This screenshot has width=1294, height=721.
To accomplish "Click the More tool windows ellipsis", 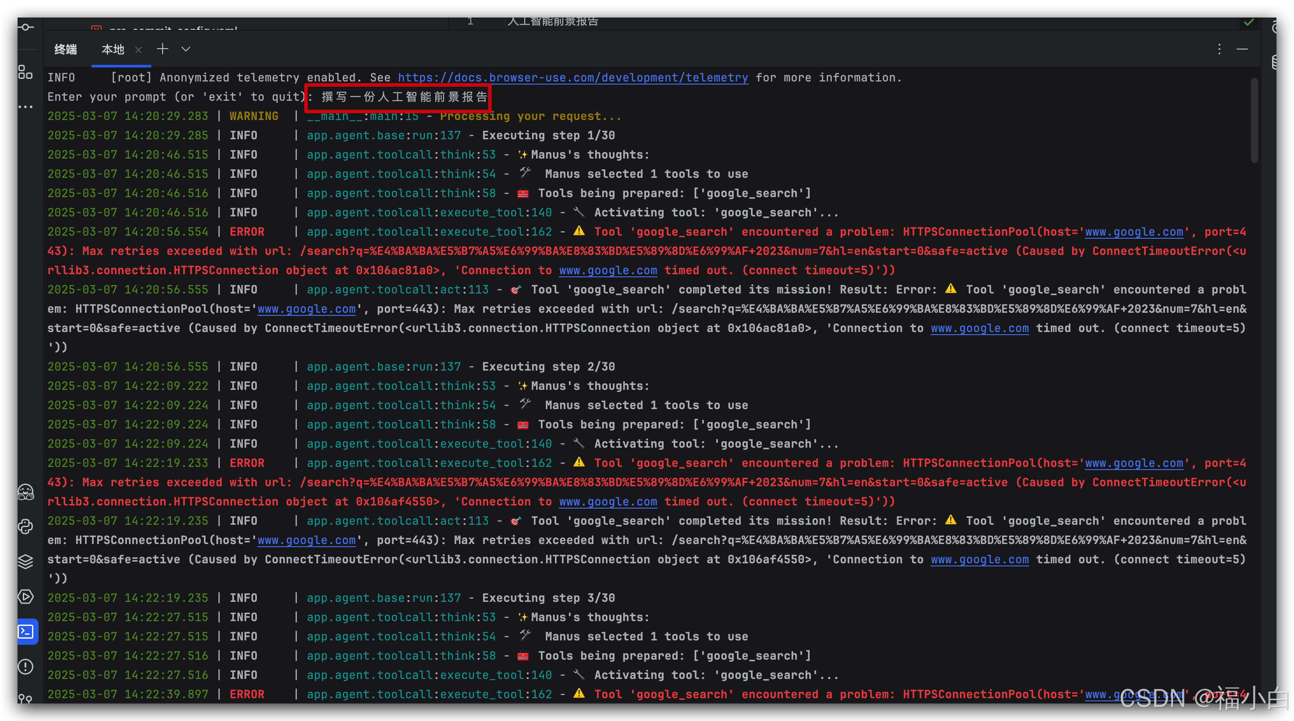I will (25, 107).
